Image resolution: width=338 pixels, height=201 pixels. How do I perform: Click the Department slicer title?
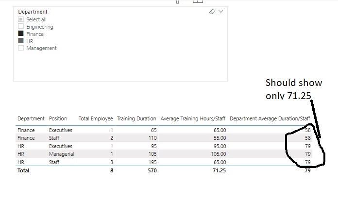click(33, 12)
